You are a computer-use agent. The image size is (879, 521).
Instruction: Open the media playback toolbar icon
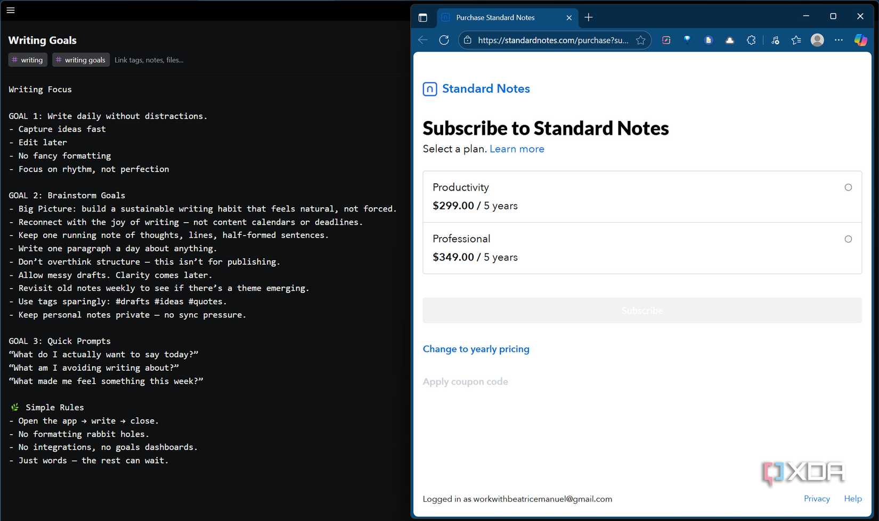775,40
